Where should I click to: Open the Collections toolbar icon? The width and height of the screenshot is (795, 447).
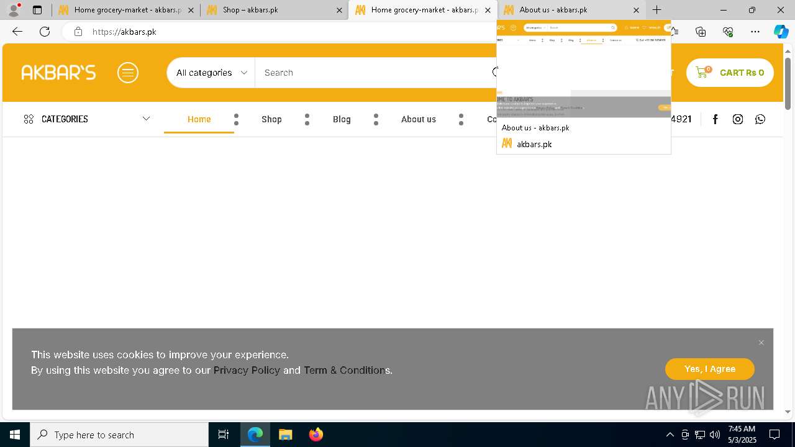click(x=701, y=32)
